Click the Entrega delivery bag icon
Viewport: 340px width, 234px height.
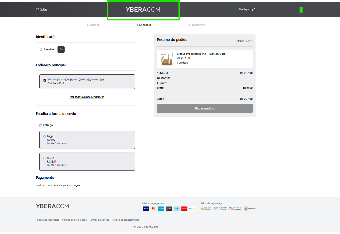click(x=41, y=125)
